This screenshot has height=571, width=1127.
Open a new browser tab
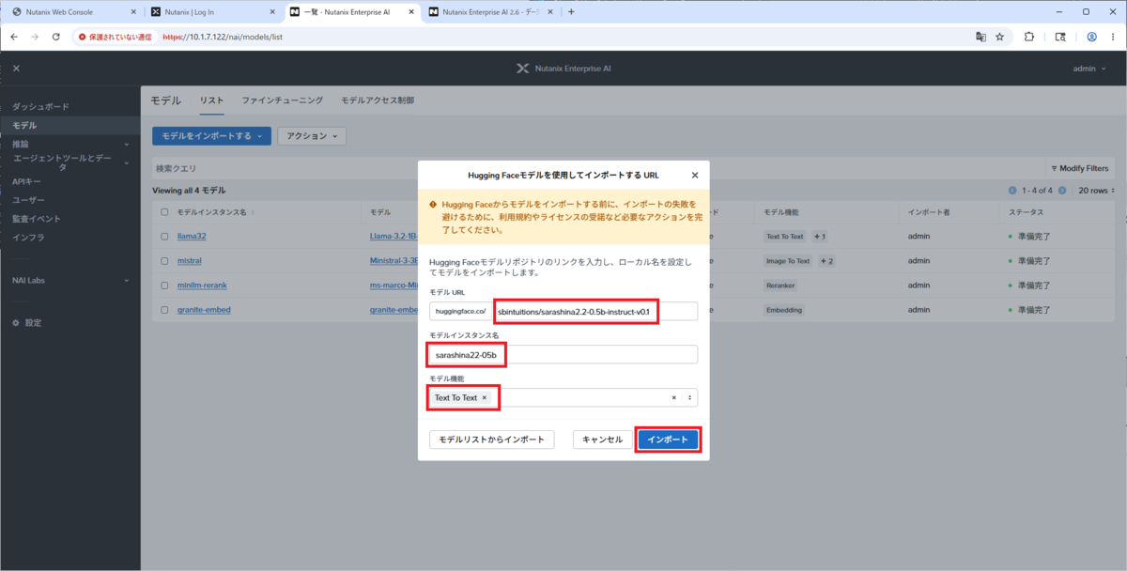[571, 12]
